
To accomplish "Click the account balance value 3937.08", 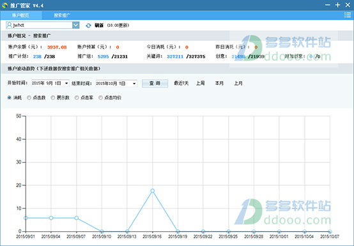I will coord(57,47).
